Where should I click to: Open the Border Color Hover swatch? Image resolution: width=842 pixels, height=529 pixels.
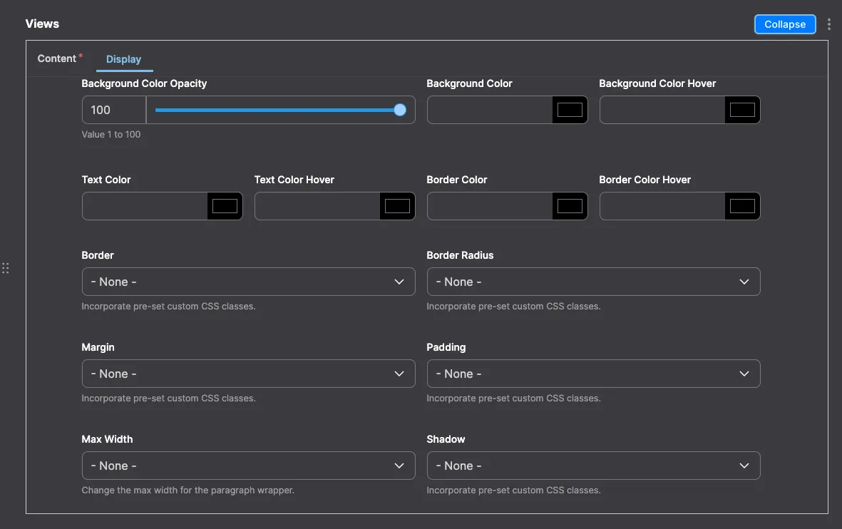[x=742, y=206]
